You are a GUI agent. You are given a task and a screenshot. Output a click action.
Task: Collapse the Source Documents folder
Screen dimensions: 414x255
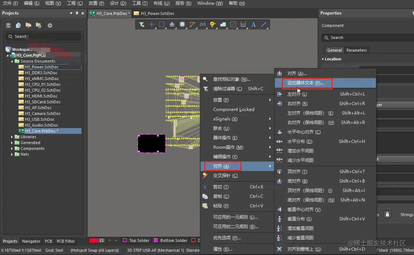(12, 61)
